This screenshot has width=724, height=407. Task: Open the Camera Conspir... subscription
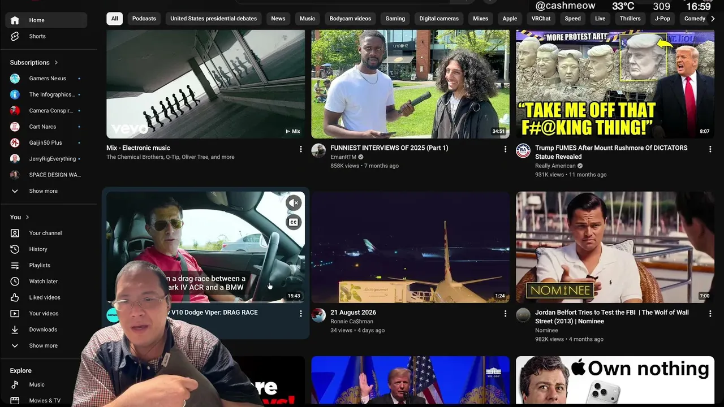pos(46,111)
